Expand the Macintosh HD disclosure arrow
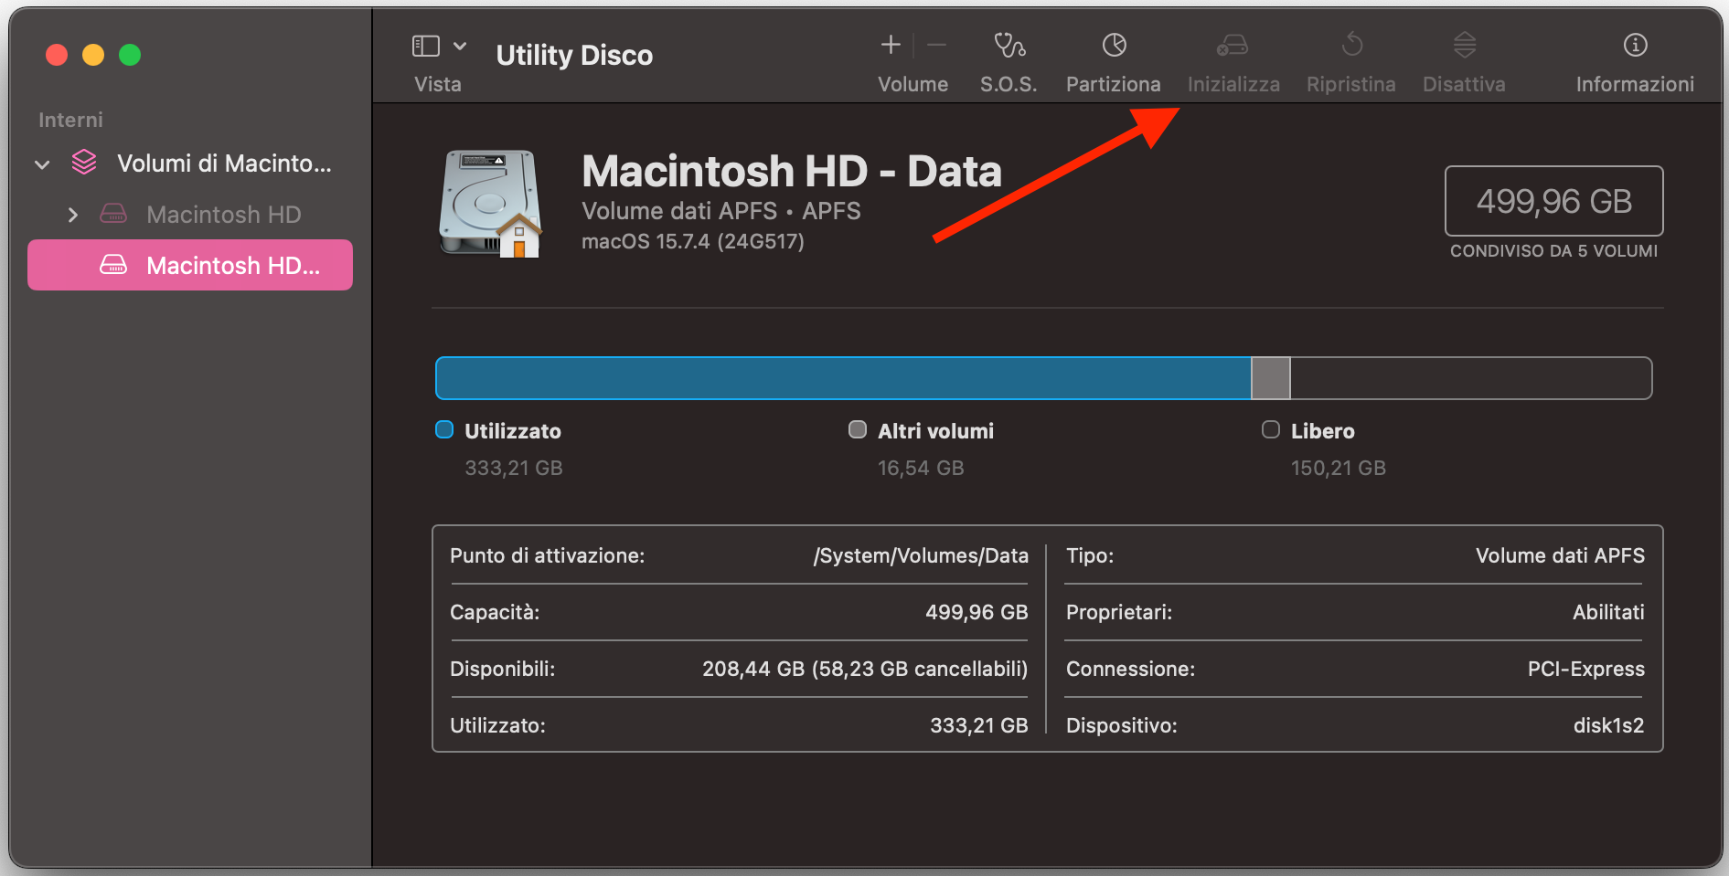This screenshot has height=876, width=1729. [x=72, y=215]
